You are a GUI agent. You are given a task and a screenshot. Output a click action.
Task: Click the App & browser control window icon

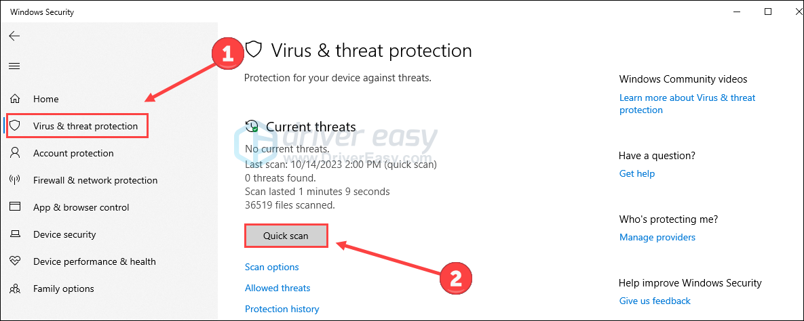click(x=16, y=207)
